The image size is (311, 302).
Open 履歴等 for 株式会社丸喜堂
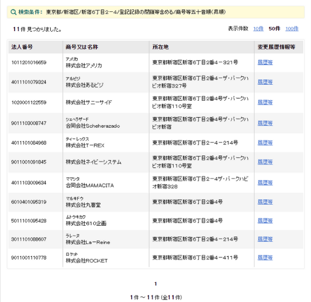point(265,202)
